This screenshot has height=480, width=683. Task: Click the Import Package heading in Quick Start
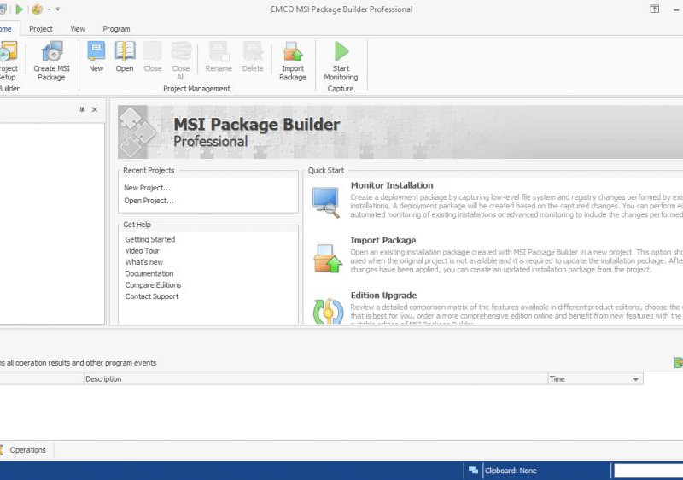point(383,240)
